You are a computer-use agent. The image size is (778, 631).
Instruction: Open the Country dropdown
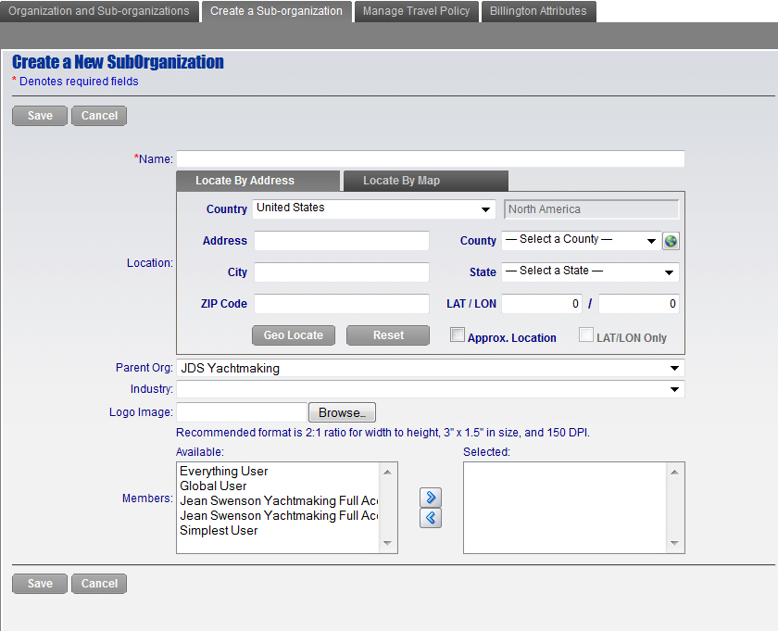click(375, 209)
